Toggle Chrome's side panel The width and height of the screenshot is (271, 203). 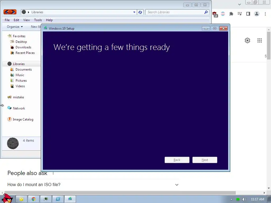tap(248, 14)
